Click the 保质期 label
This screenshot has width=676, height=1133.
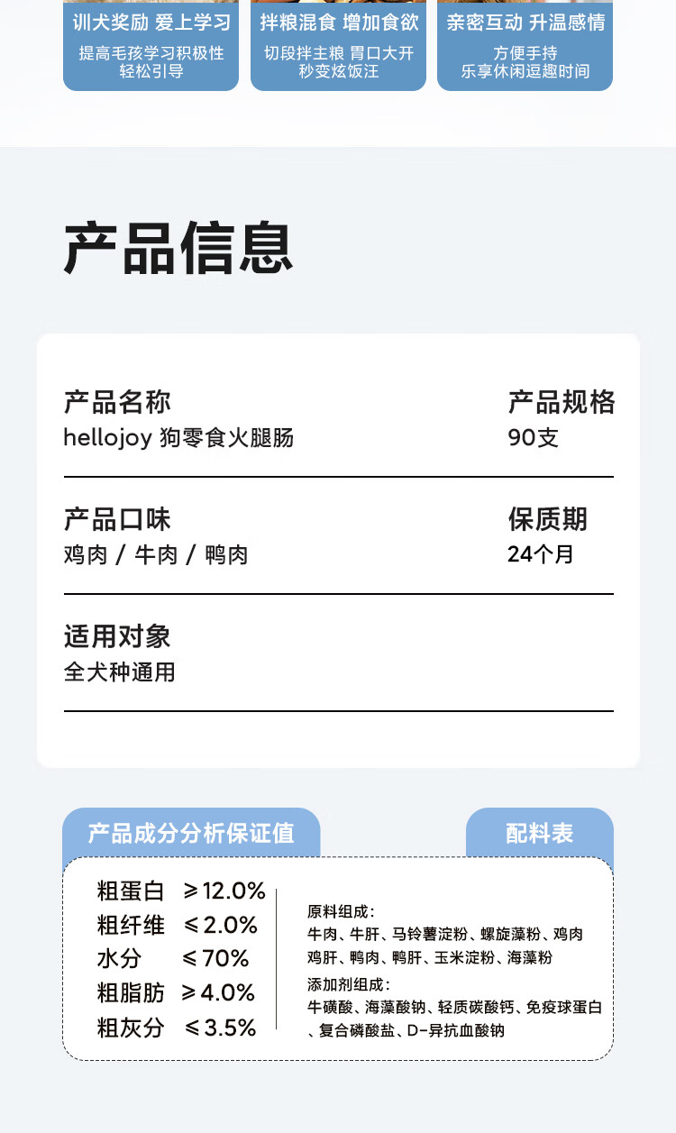(547, 519)
